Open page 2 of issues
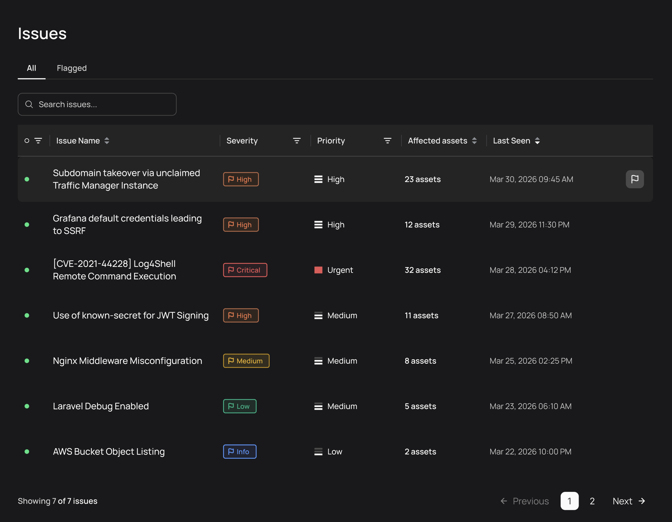This screenshot has height=522, width=672. click(592, 501)
